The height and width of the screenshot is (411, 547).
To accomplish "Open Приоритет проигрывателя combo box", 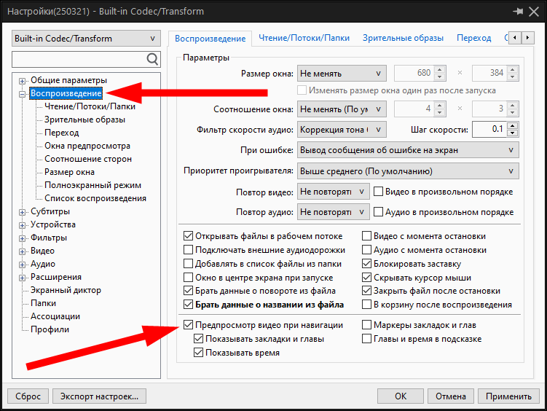I will click(x=408, y=171).
